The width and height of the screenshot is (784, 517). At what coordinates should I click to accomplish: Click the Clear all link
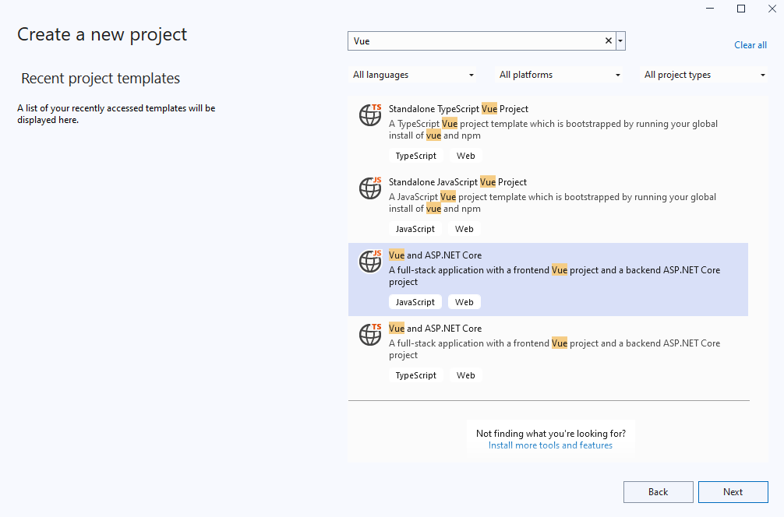coord(750,45)
